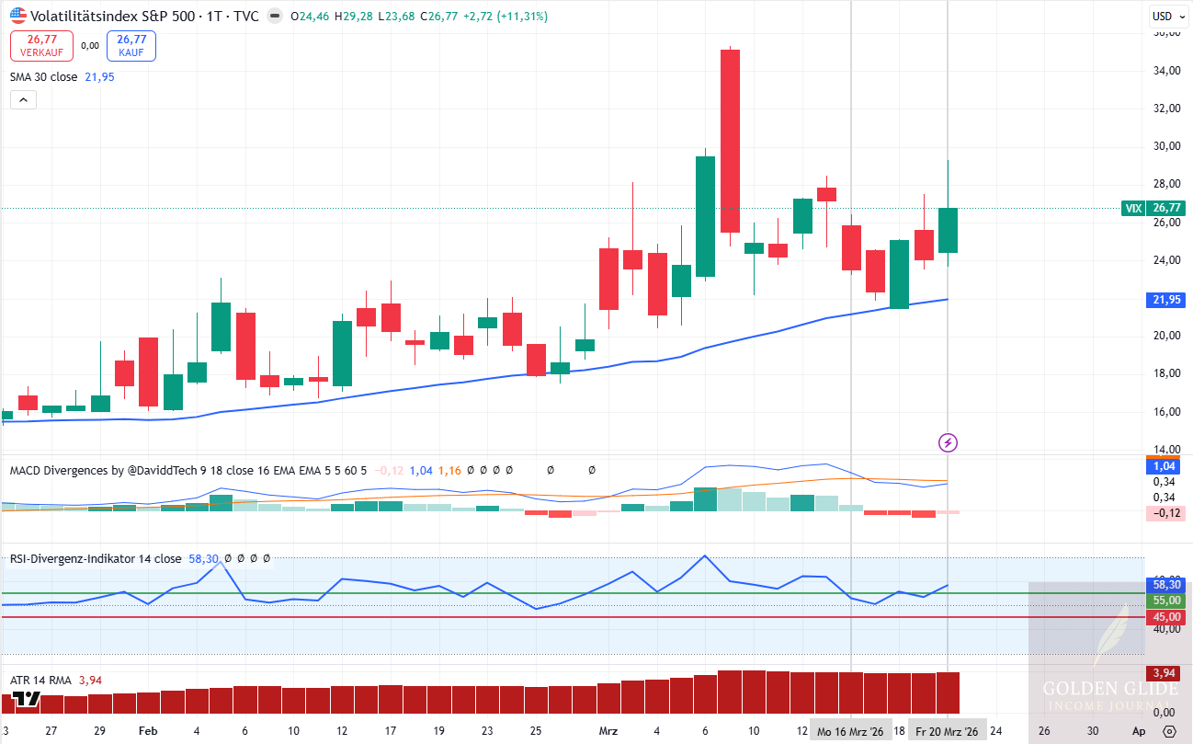This screenshot has width=1193, height=744.
Task: Click the collapse chevron below SMA 30 legend
Action: coord(22,99)
